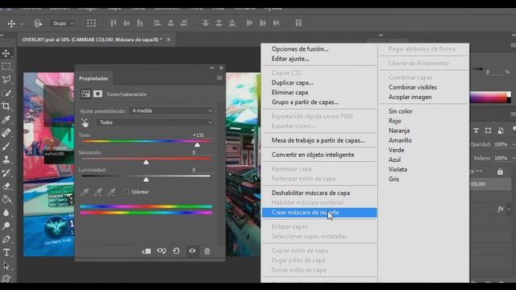This screenshot has width=516, height=290.
Task: Choose 'Eliminar capa' in context menu
Action: point(289,93)
